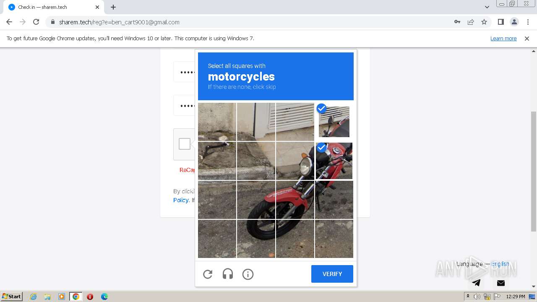Deselect the checked red fuel tank tile
Image resolution: width=537 pixels, height=302 pixels.
point(334,161)
